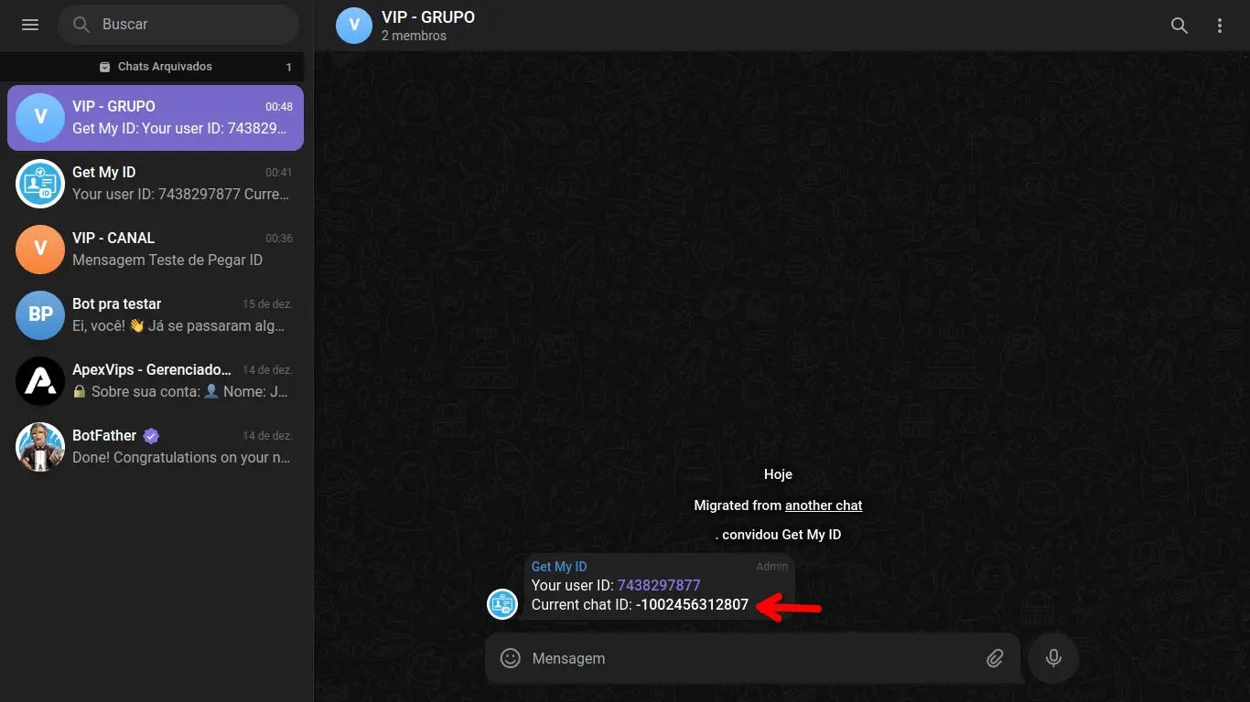Follow the "another chat" link

(x=824, y=505)
